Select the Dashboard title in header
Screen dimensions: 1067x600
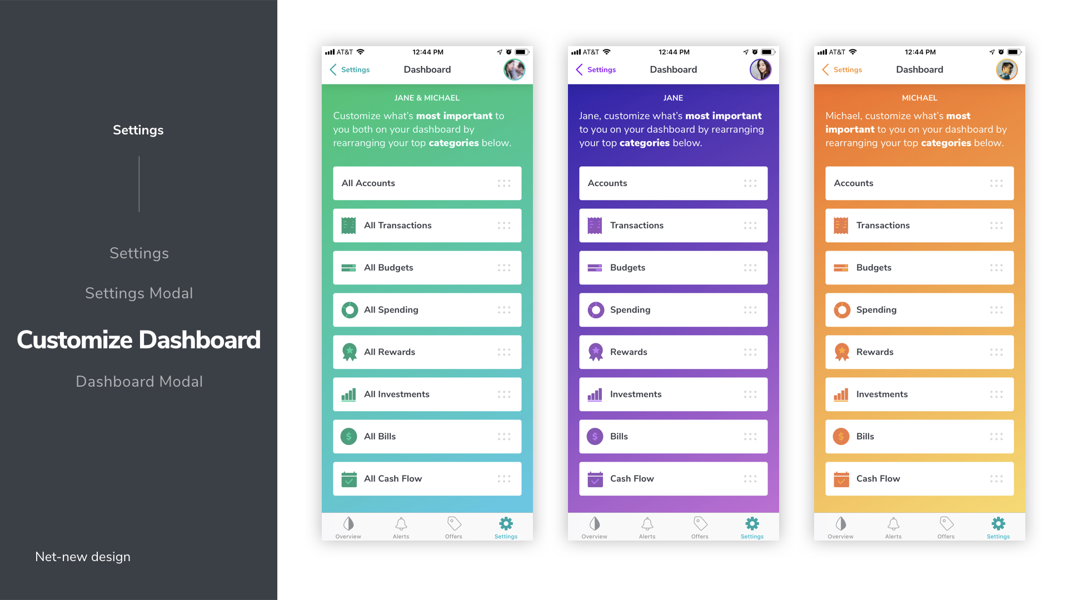tap(426, 69)
